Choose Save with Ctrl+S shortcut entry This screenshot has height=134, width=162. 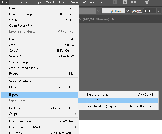(40, 45)
